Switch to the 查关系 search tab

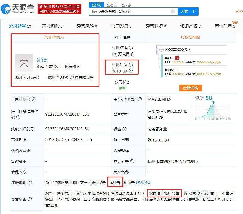pyautogui.click(x=127, y=5)
